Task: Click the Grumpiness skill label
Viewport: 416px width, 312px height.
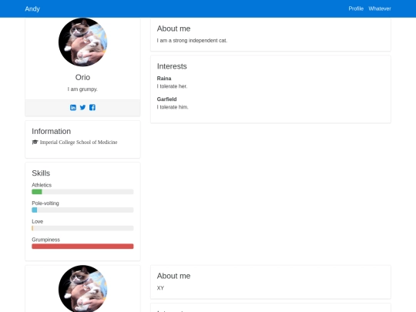Action: [x=46, y=240]
